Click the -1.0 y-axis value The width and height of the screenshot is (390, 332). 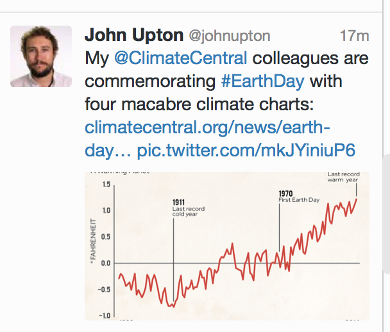[104, 315]
